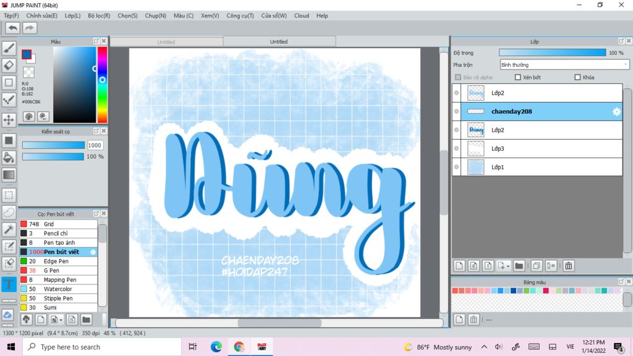Open Google Chrome from taskbar
Screen dimensions: 633x356
tap(239, 347)
